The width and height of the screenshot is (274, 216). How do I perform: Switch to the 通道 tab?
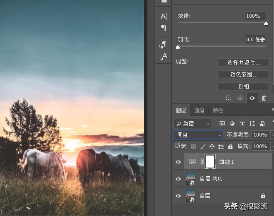pos(199,110)
